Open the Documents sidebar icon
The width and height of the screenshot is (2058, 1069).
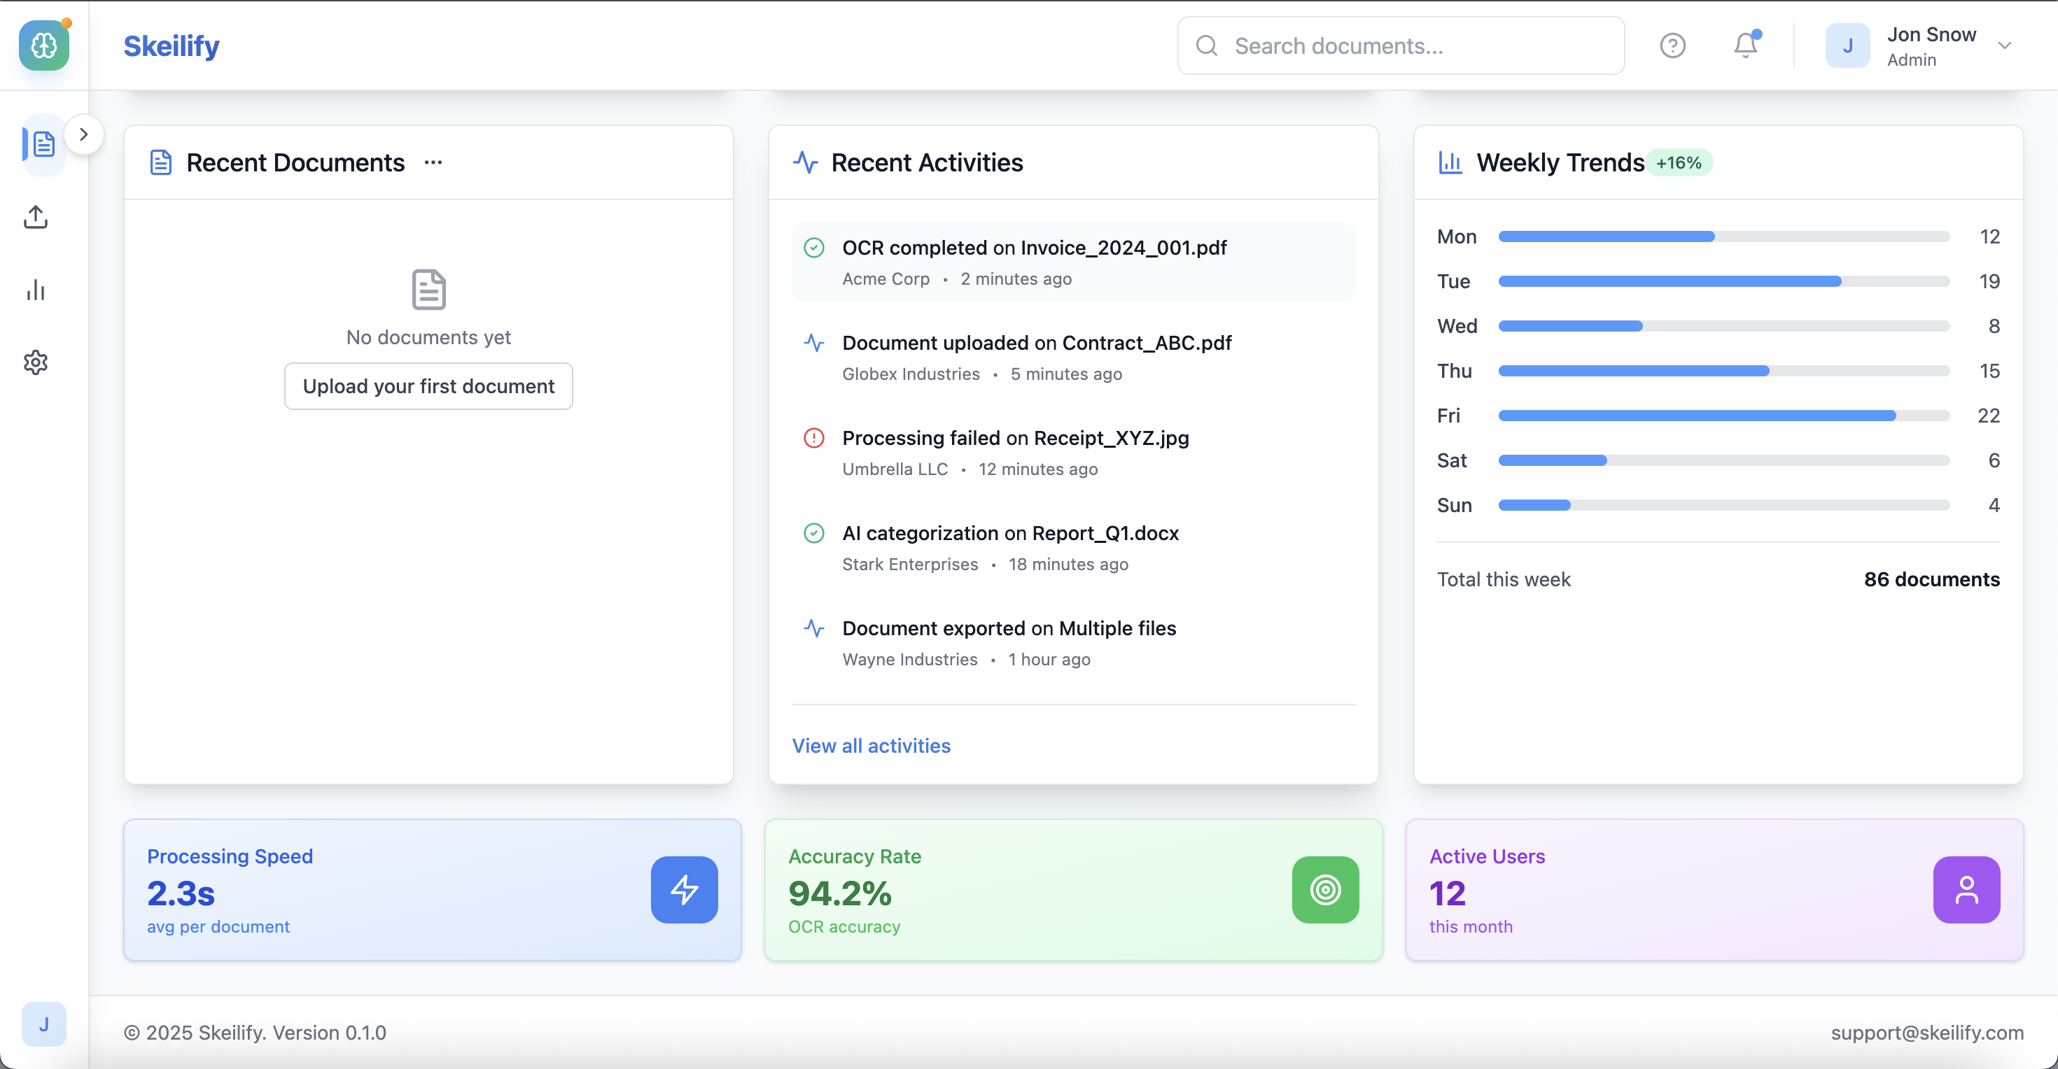[x=43, y=145]
